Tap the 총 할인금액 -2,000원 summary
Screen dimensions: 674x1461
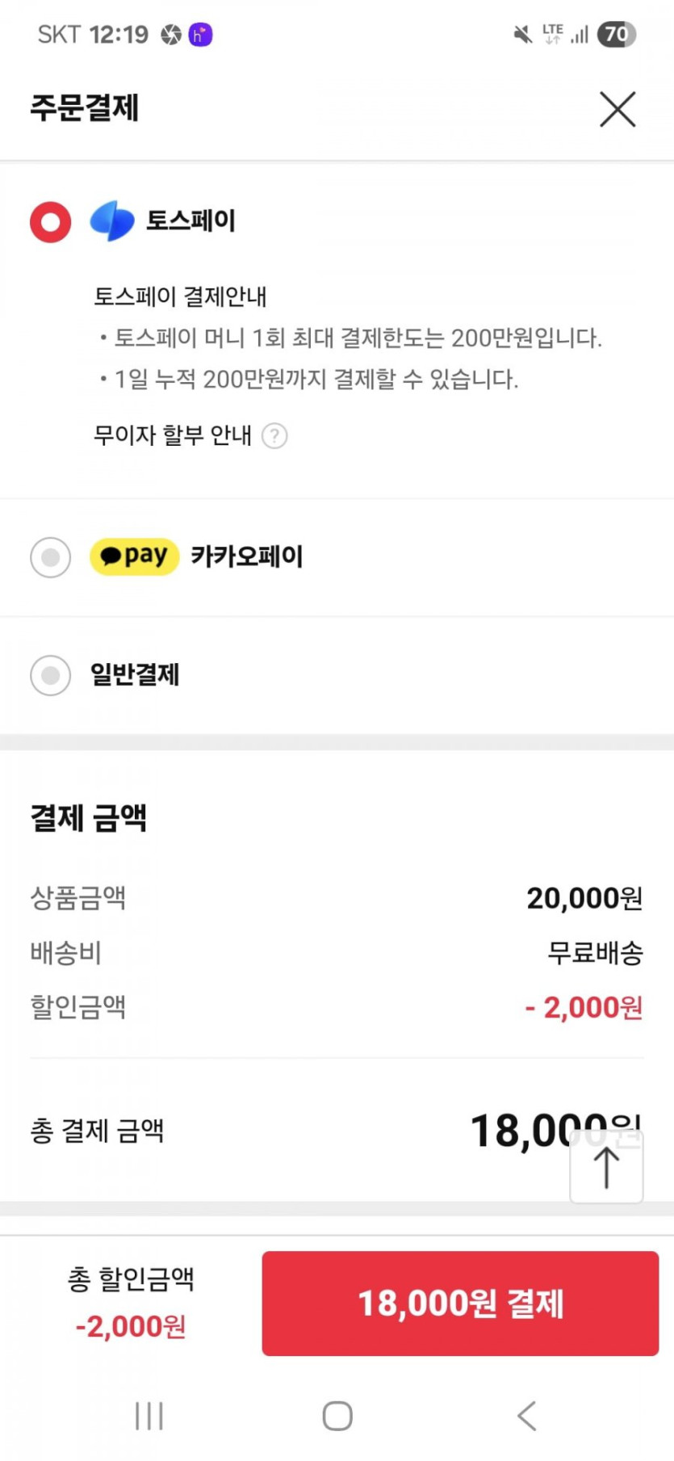tap(131, 1302)
